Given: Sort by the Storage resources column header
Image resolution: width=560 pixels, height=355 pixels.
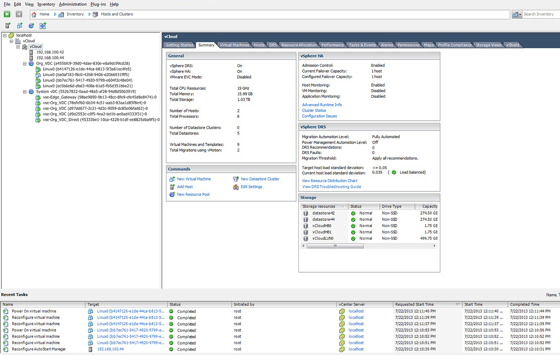Looking at the screenshot, I should [x=324, y=206].
